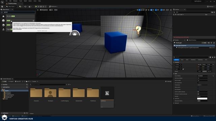Toggle grid snapping in the viewport

click(x=151, y=10)
